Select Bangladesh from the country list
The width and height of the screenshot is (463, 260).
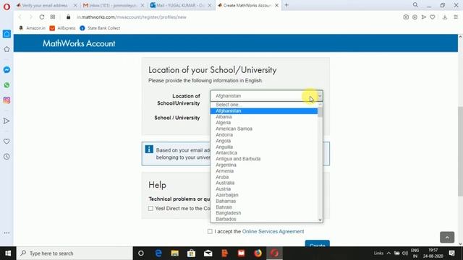coord(263,213)
